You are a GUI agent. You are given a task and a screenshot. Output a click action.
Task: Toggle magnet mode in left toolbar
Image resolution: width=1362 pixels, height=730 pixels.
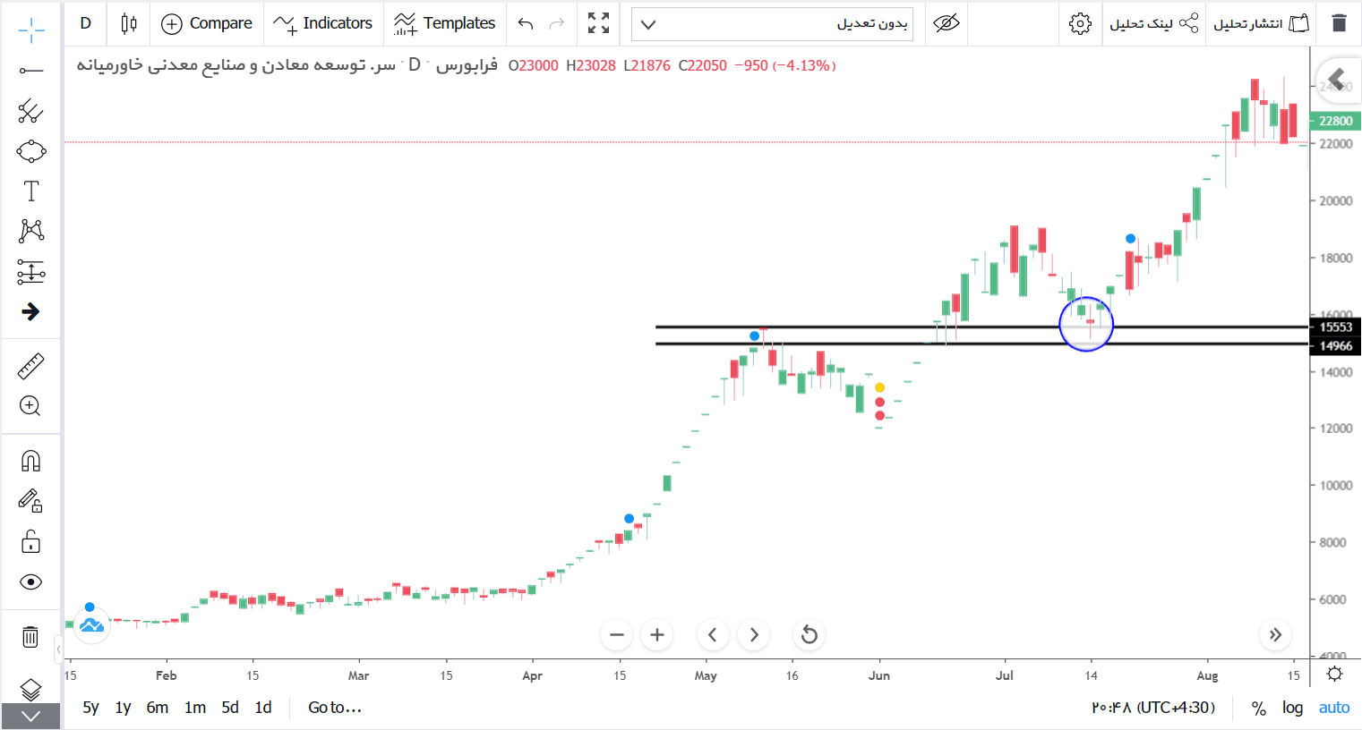click(x=30, y=461)
